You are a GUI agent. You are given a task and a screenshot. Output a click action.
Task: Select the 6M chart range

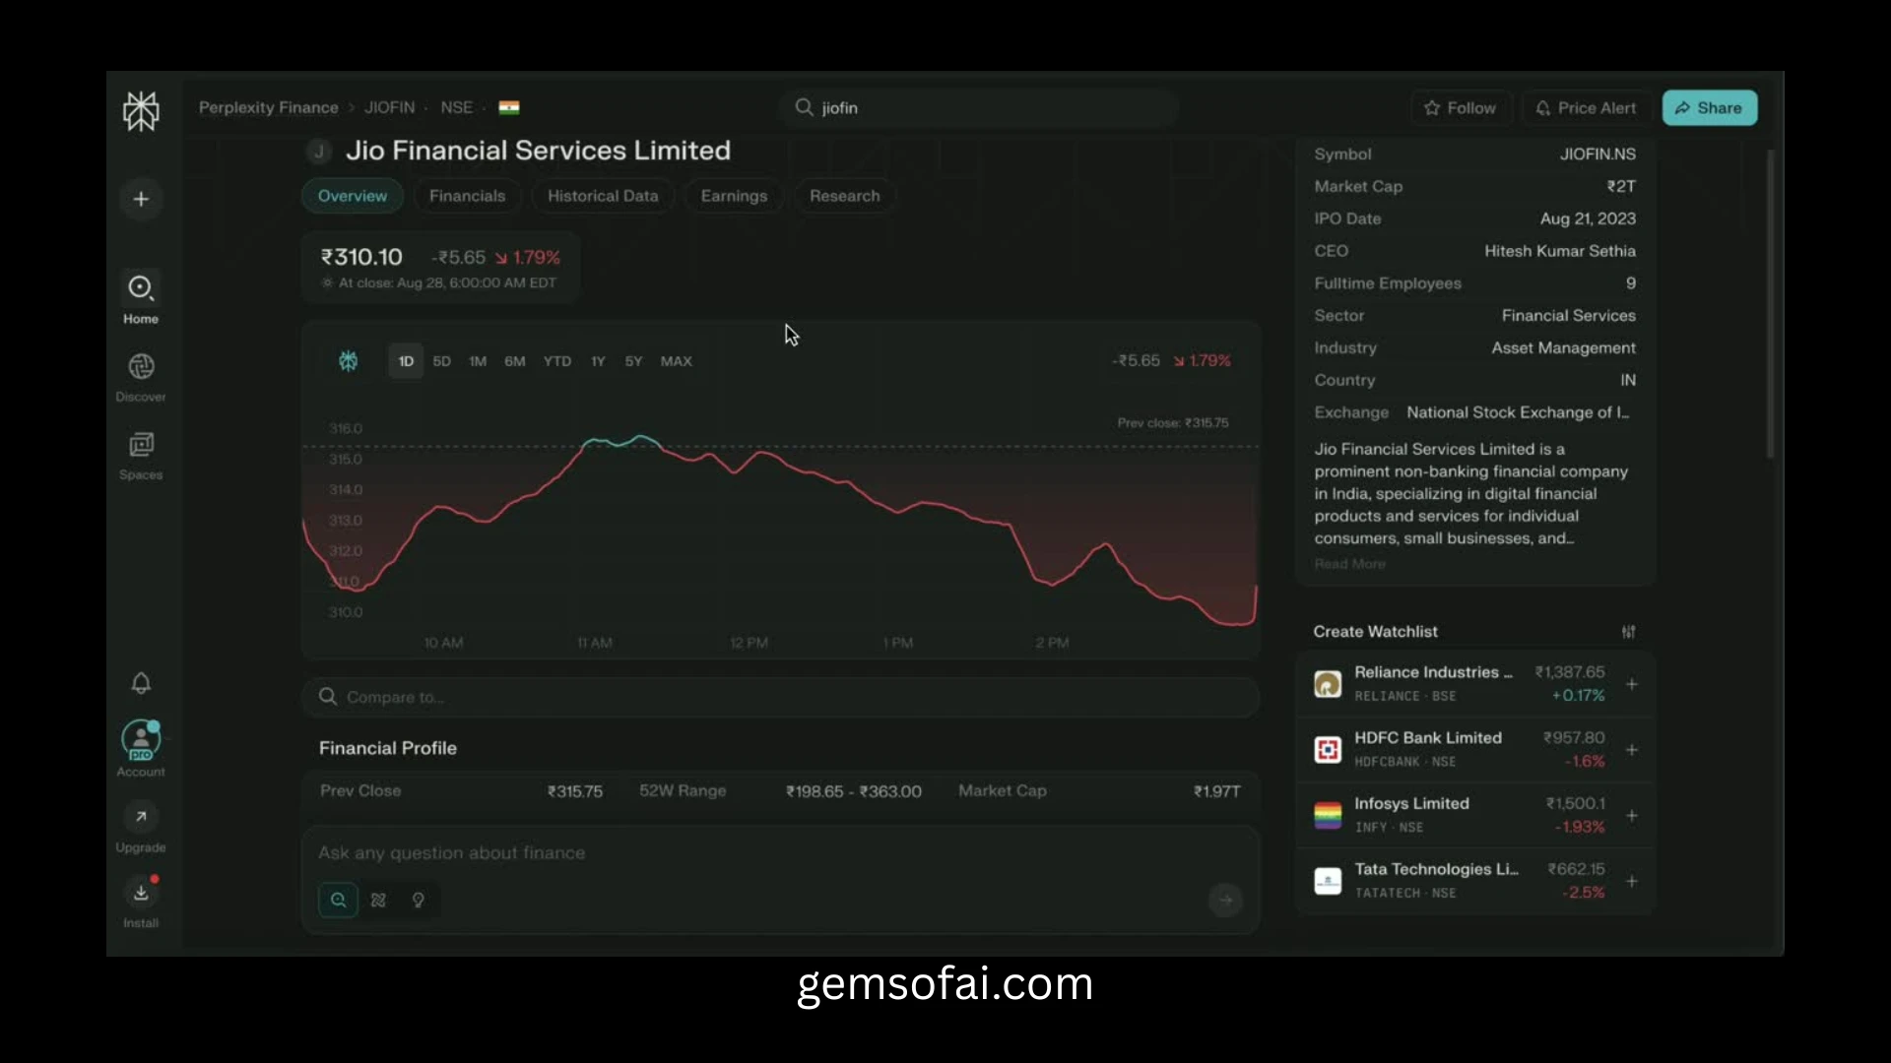coord(515,361)
